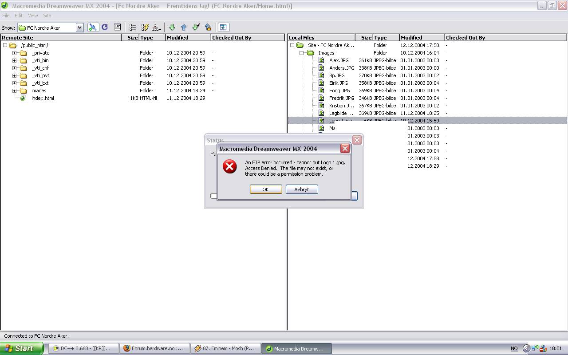Sort by Local Files column header
The width and height of the screenshot is (568, 355).
click(321, 38)
